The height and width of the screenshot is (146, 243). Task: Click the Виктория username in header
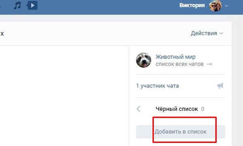[192, 5]
